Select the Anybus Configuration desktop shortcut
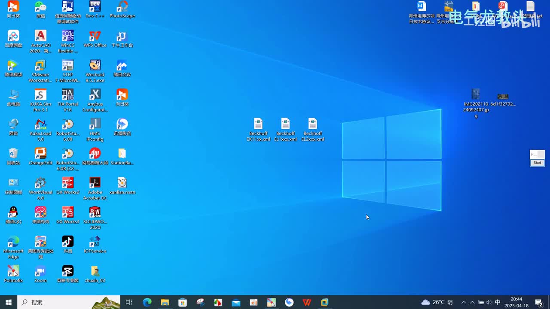This screenshot has width=550, height=309. tap(95, 101)
